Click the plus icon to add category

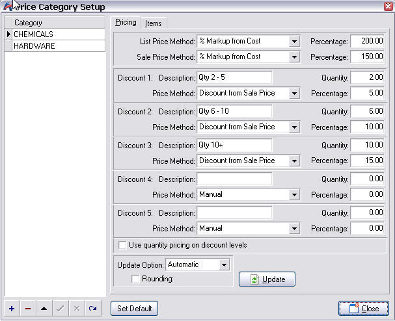pos(12,309)
